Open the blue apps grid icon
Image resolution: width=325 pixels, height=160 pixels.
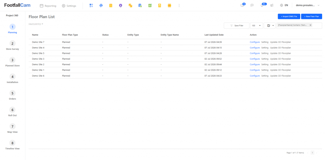91,6
